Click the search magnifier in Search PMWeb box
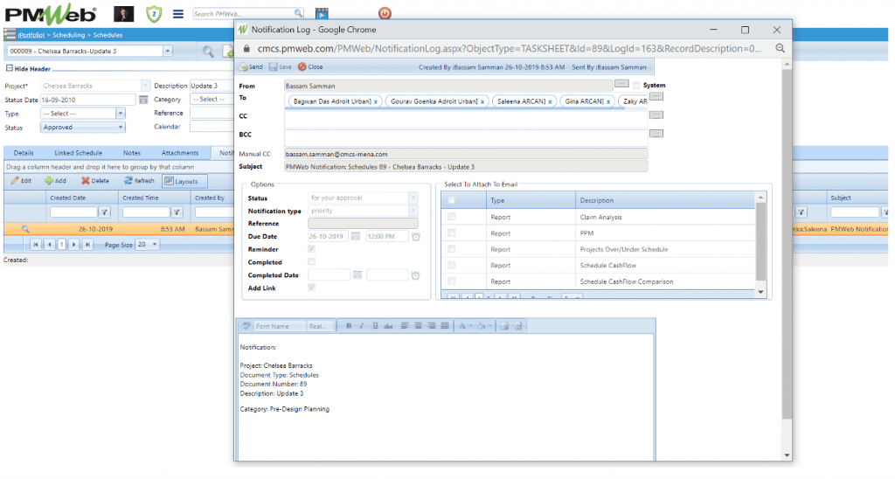 (298, 13)
